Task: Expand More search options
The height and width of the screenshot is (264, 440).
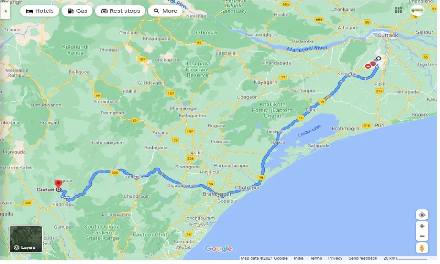Action: (x=165, y=11)
